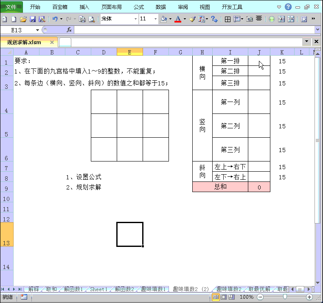Click the 第一排 label cell
Screen dimensions: 323x303
tap(230, 61)
